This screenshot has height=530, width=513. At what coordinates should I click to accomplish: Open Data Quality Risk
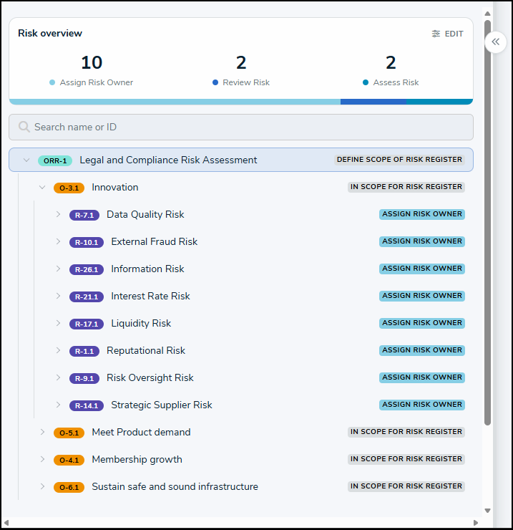pyautogui.click(x=145, y=214)
